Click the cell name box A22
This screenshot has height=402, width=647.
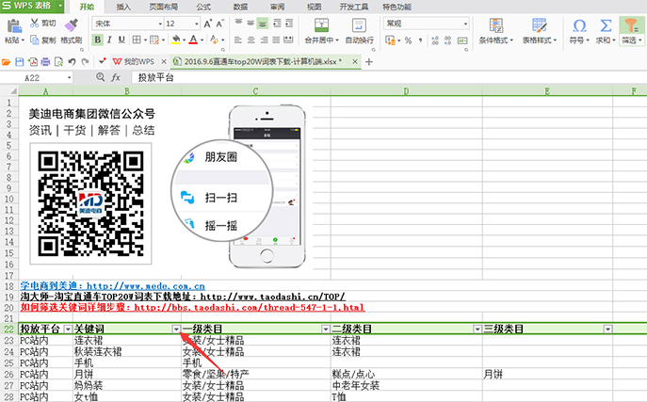click(x=37, y=77)
